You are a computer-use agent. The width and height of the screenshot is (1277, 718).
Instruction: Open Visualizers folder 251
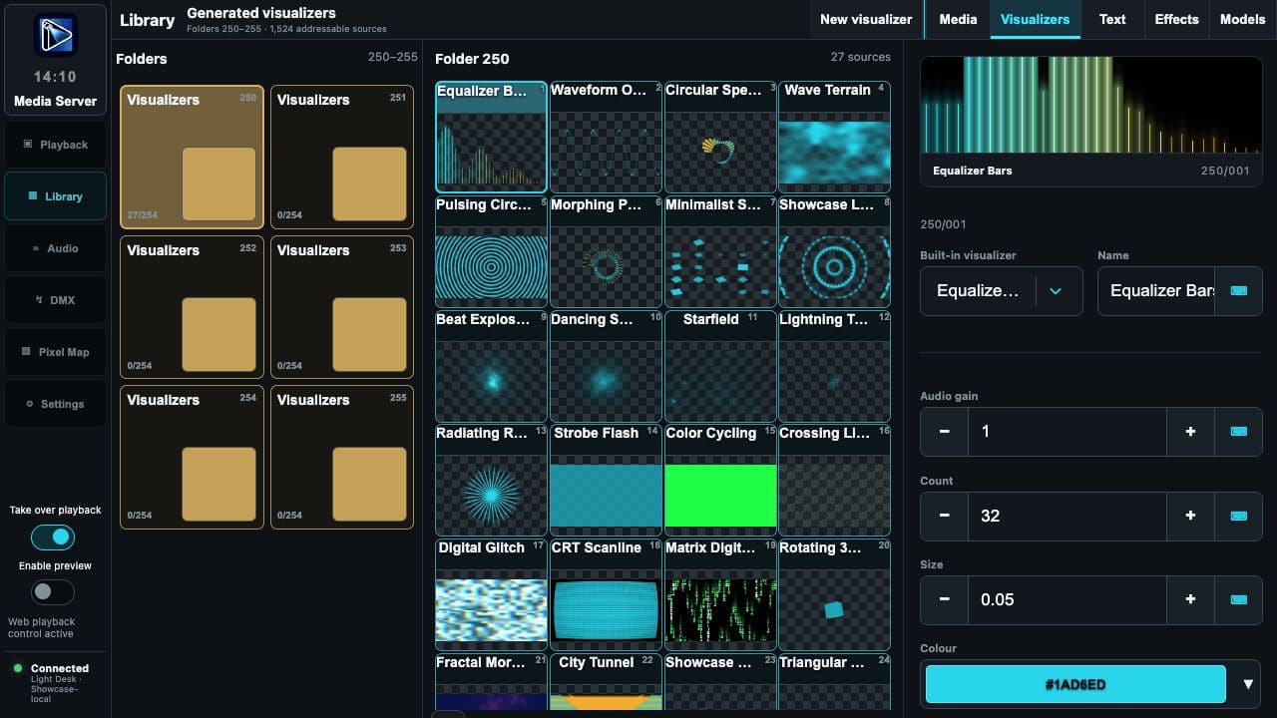pos(341,158)
